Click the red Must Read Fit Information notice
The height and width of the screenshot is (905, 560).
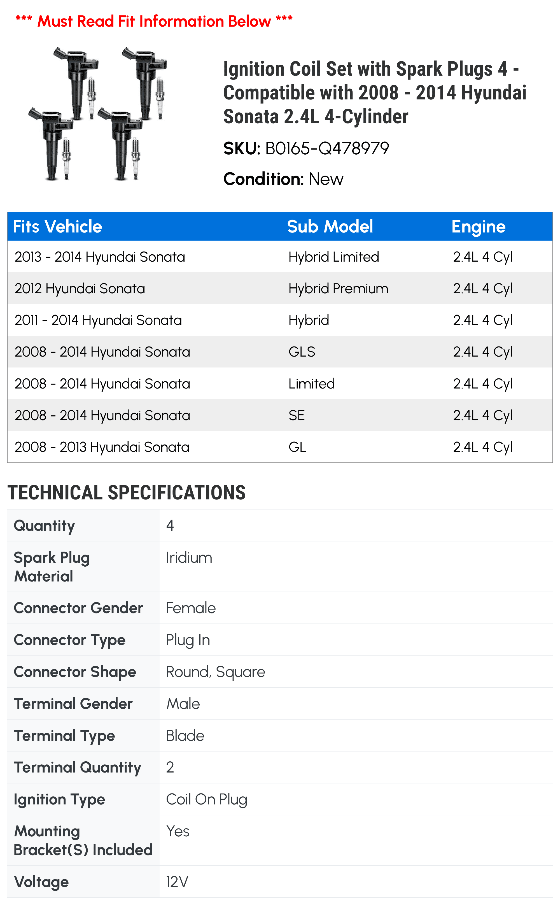[154, 21]
